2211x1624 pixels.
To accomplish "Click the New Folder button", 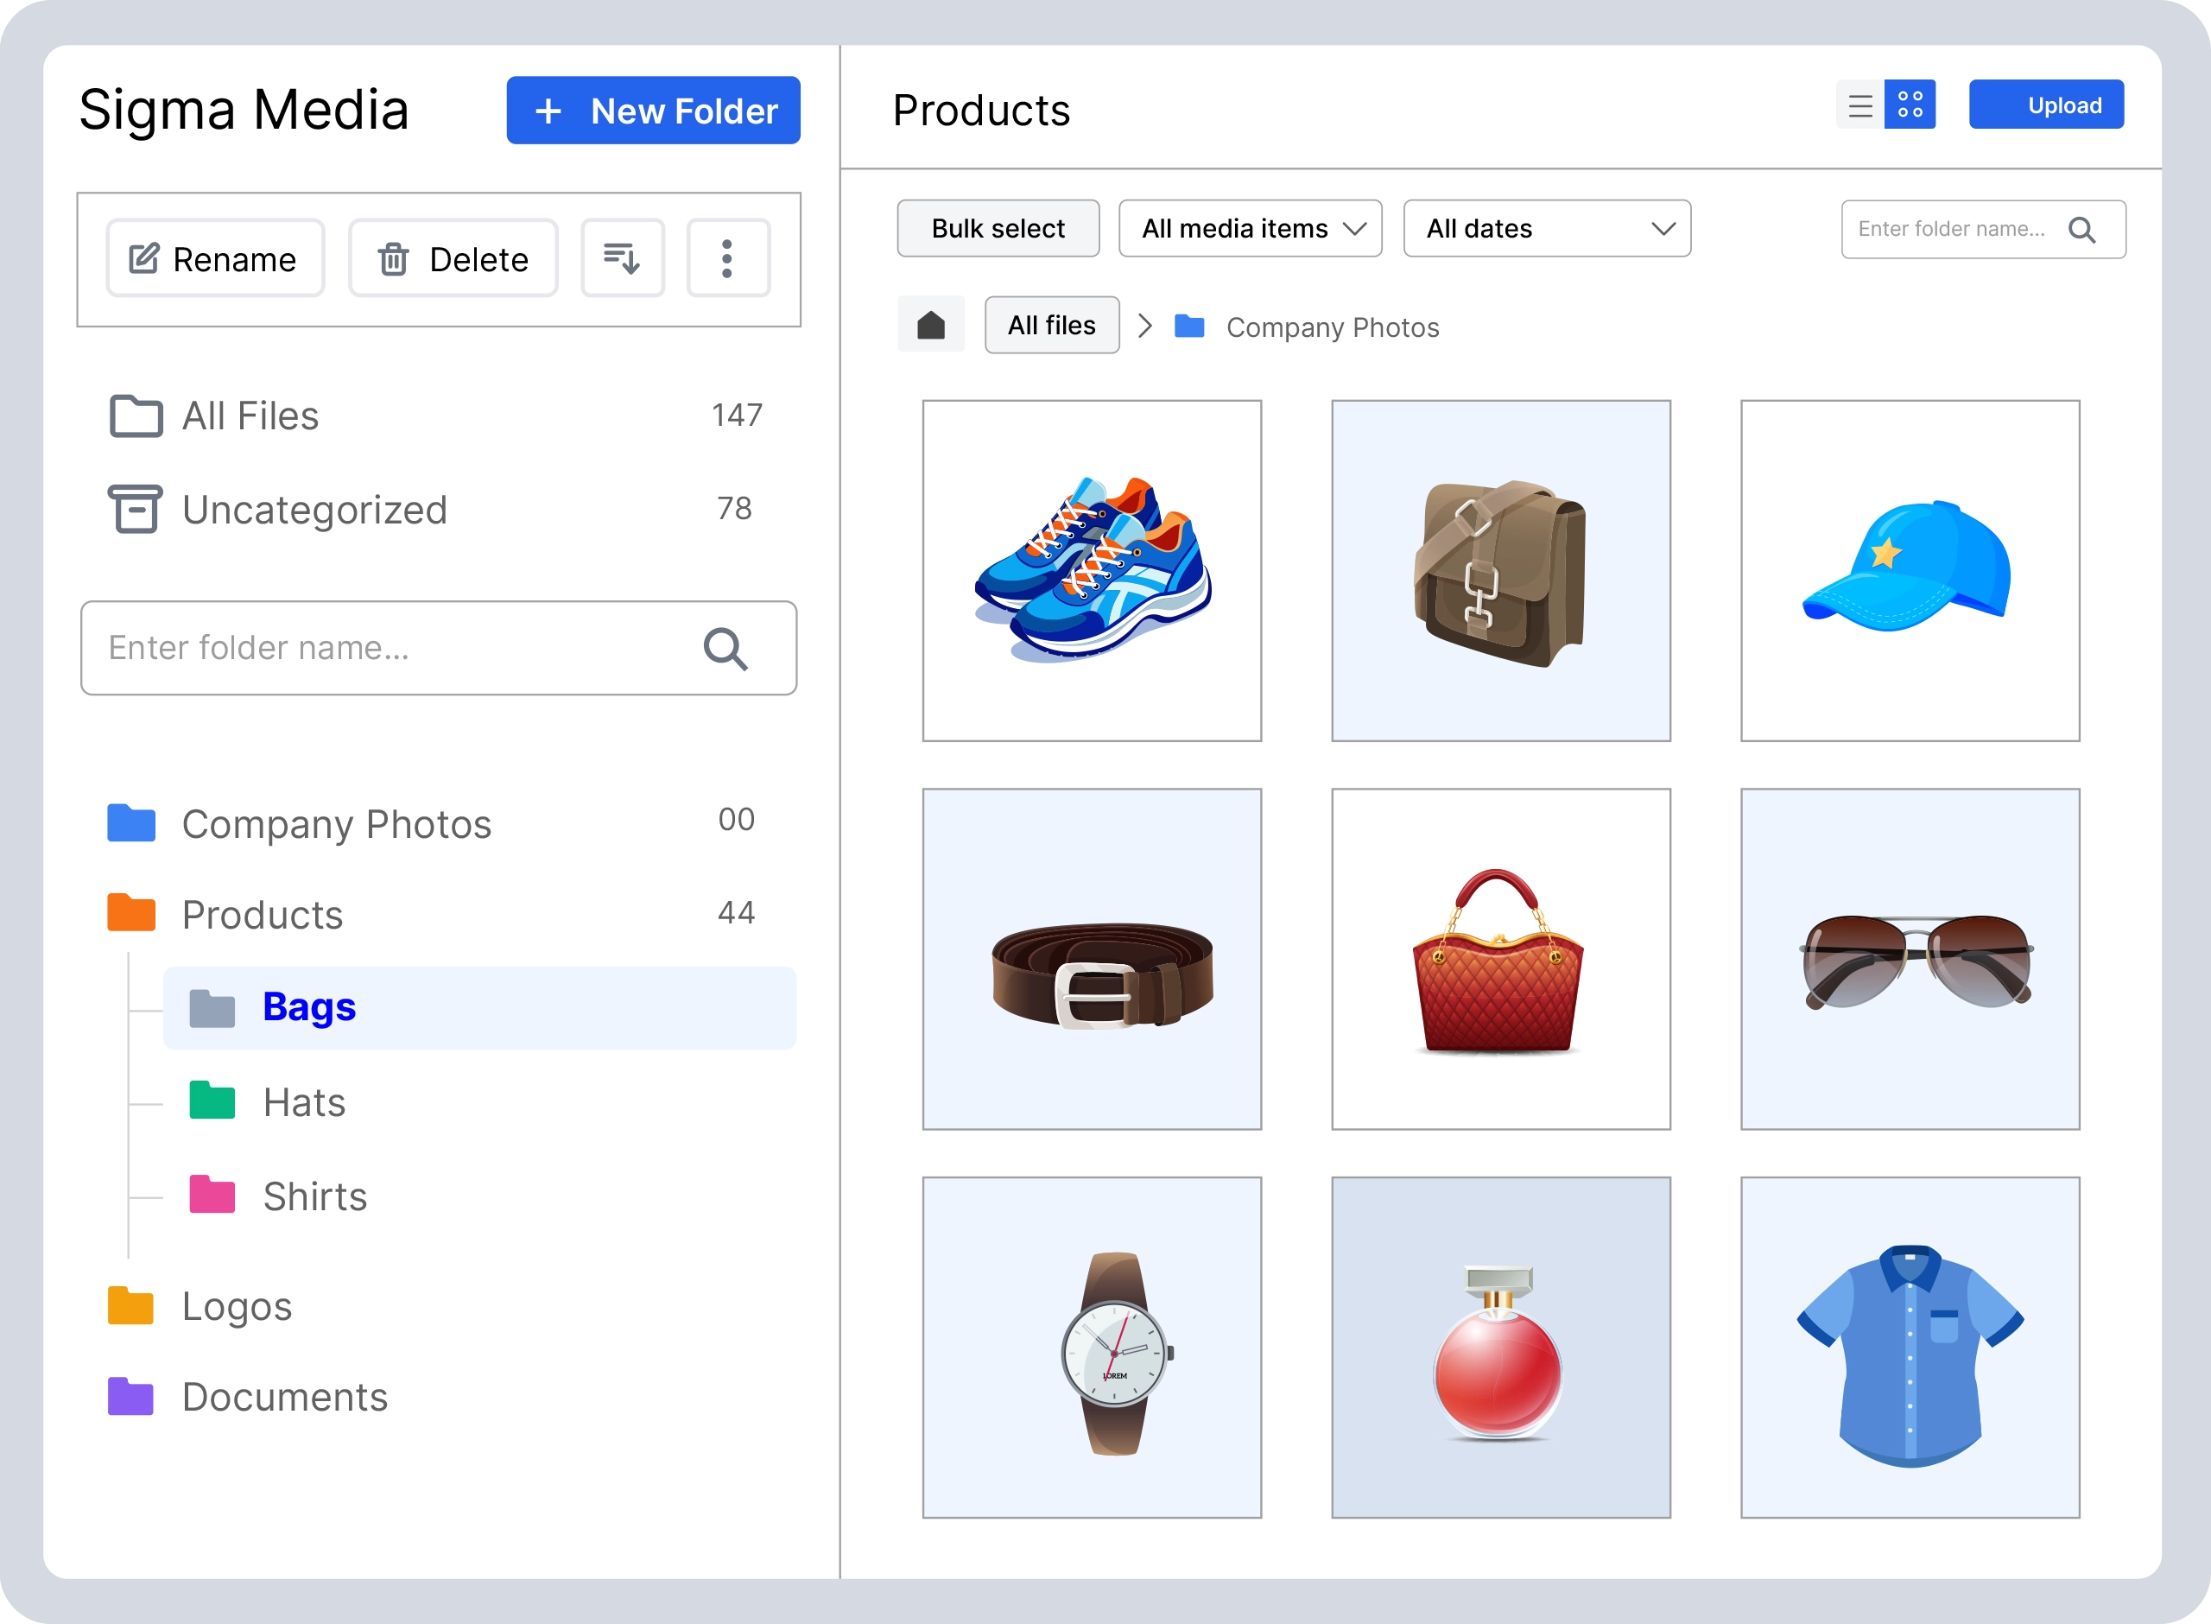I will click(x=652, y=110).
